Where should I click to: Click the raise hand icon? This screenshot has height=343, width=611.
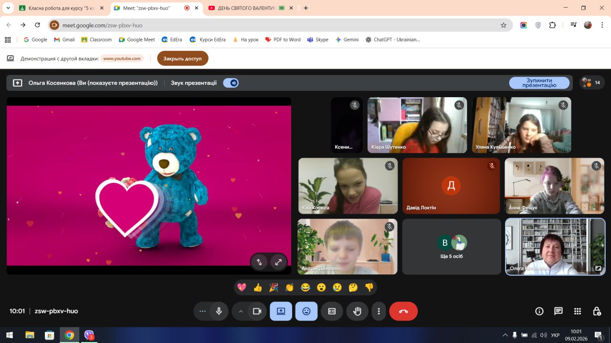[357, 311]
